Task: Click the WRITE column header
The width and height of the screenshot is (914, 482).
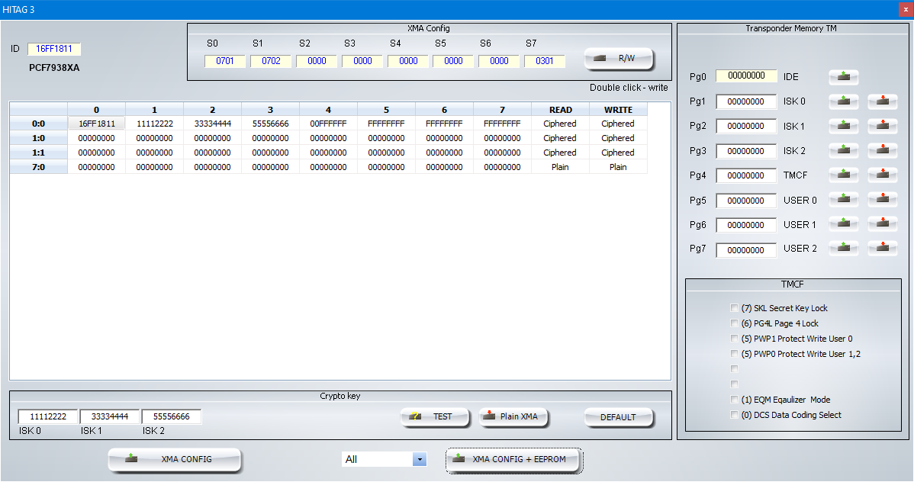Action: [x=619, y=110]
